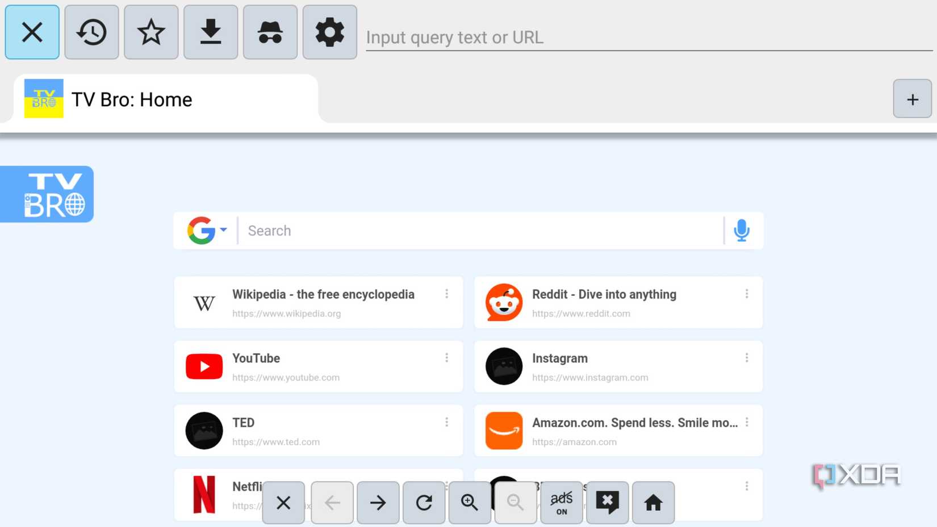
Task: Click the home page Search box
Action: point(480,231)
